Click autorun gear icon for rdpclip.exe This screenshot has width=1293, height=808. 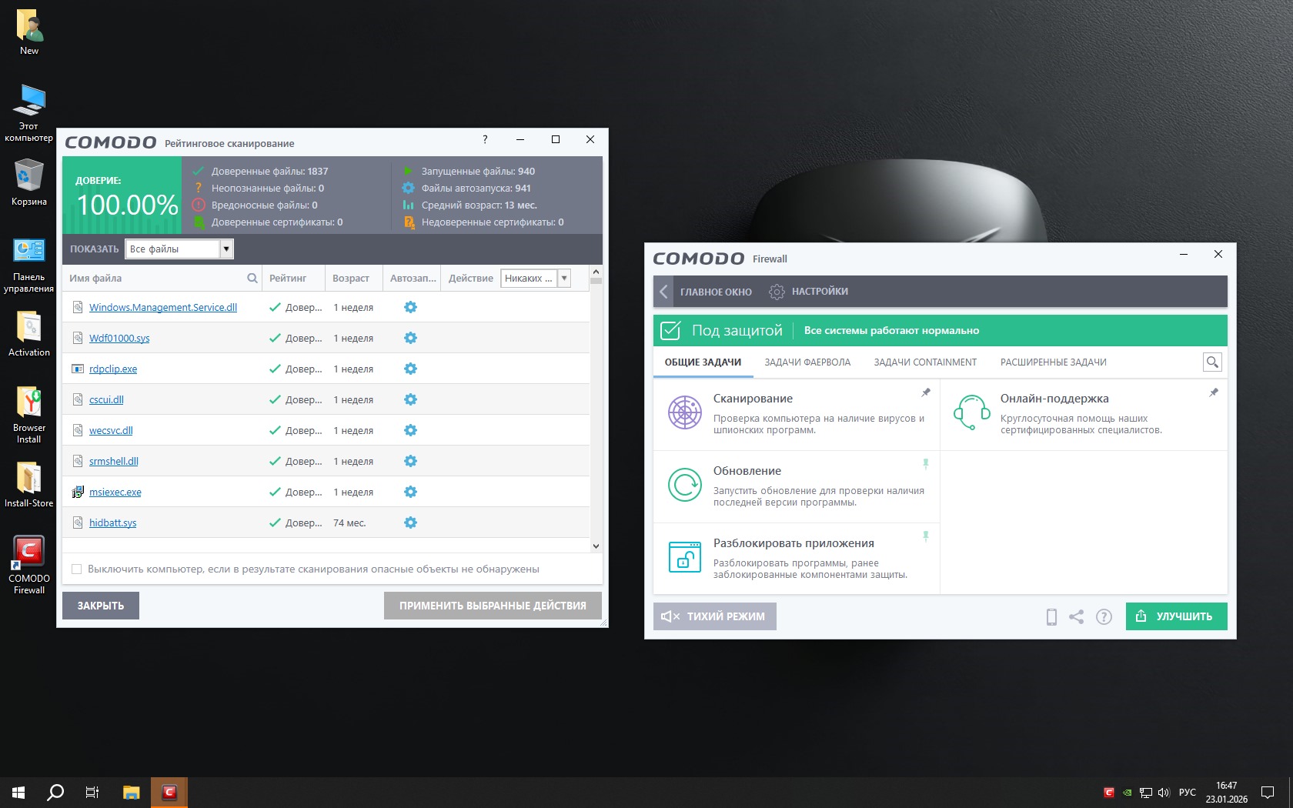click(x=410, y=369)
